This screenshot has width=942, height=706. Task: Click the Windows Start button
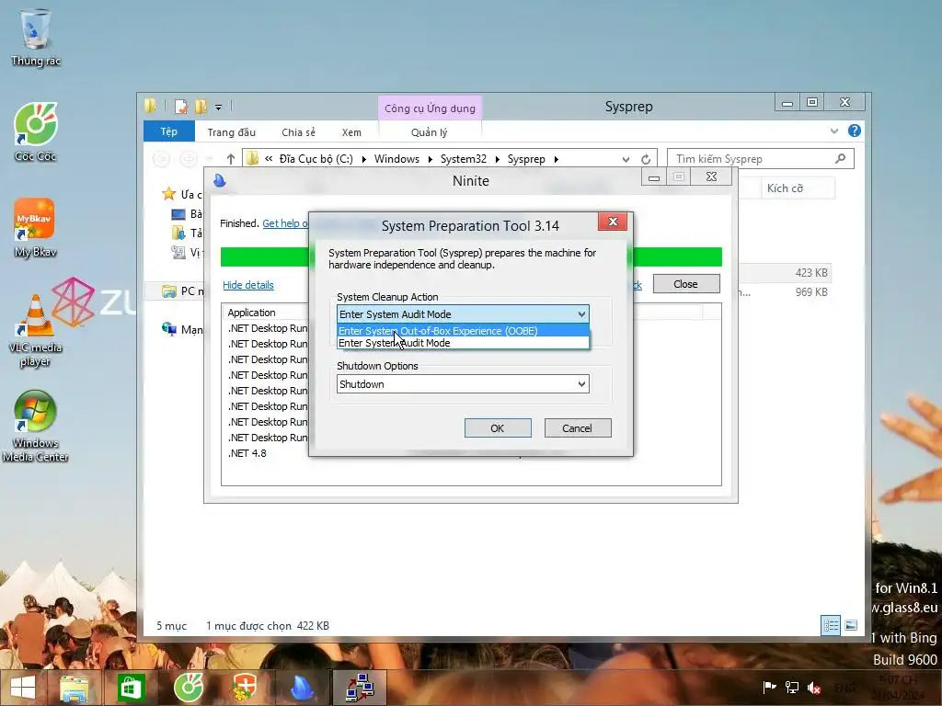tap(23, 688)
